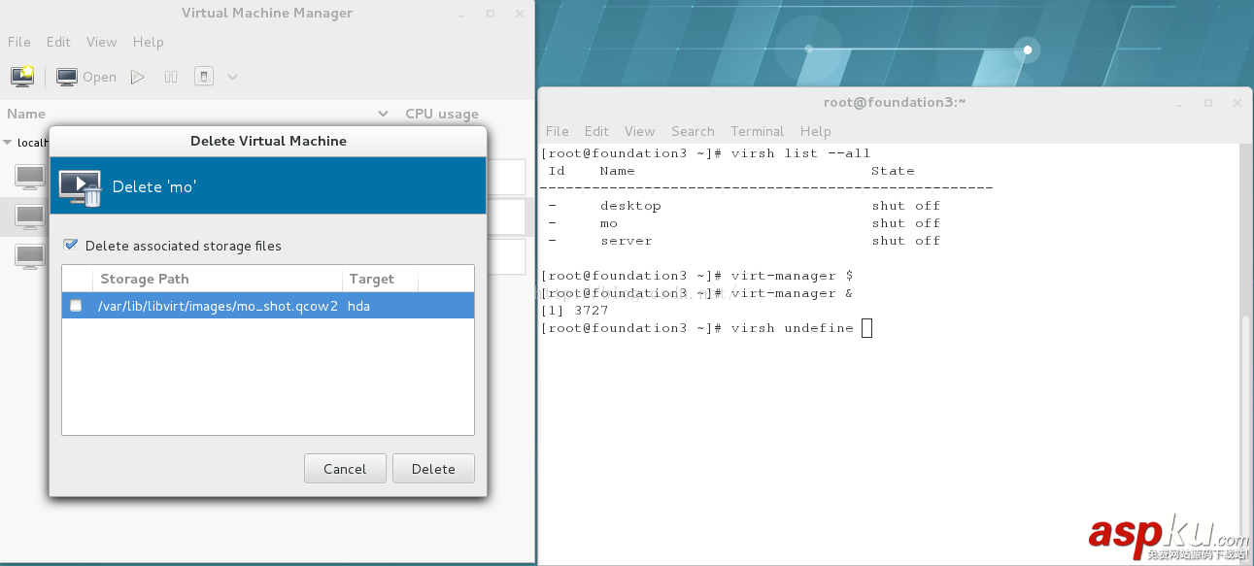Maximize Virtual Machine Manager window

(491, 14)
